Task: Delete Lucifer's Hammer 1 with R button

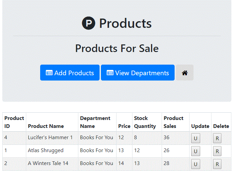Action: coord(217,138)
